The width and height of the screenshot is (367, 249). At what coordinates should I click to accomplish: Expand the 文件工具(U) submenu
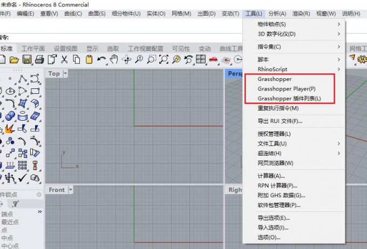point(294,143)
